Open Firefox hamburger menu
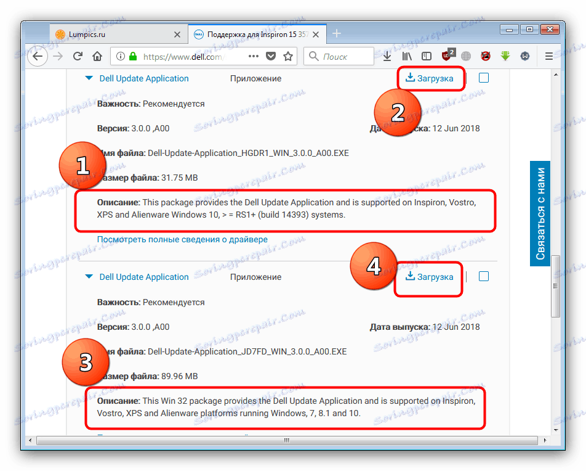Viewport: 586px width, 471px height. [548, 56]
